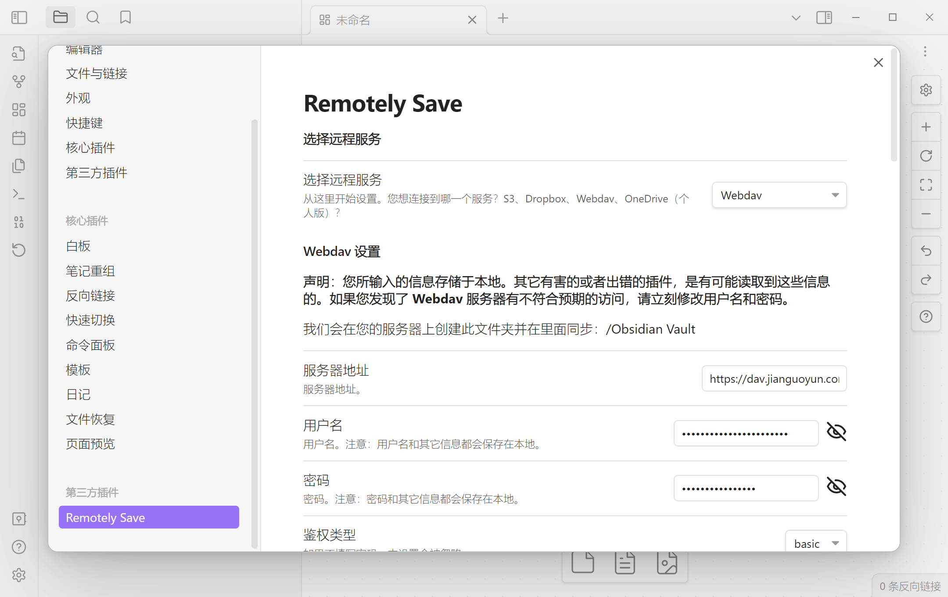Close the 未命名 tab
The width and height of the screenshot is (948, 597).
472,20
